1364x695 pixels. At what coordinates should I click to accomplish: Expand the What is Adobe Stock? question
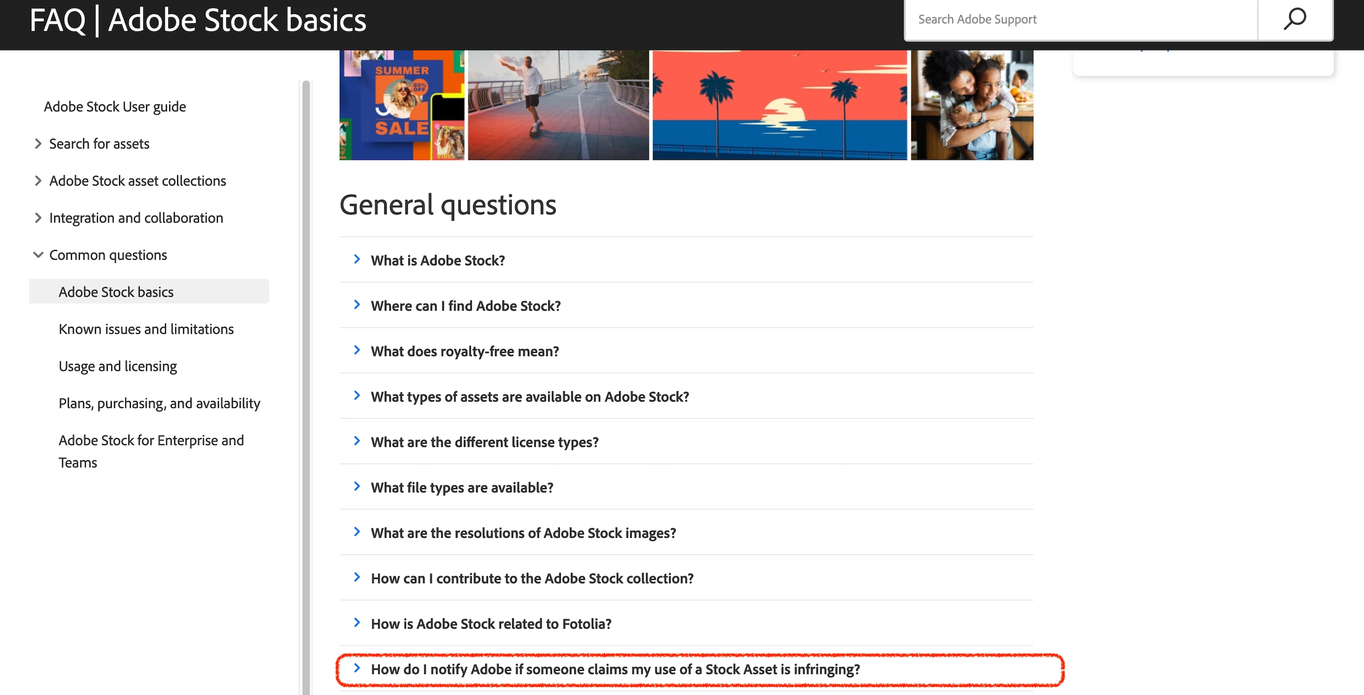437,260
